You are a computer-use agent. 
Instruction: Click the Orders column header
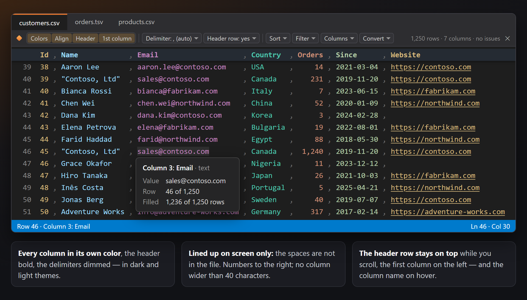310,55
